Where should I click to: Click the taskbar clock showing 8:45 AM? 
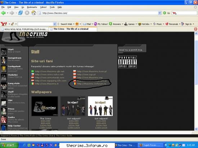pyautogui.click(x=191, y=145)
